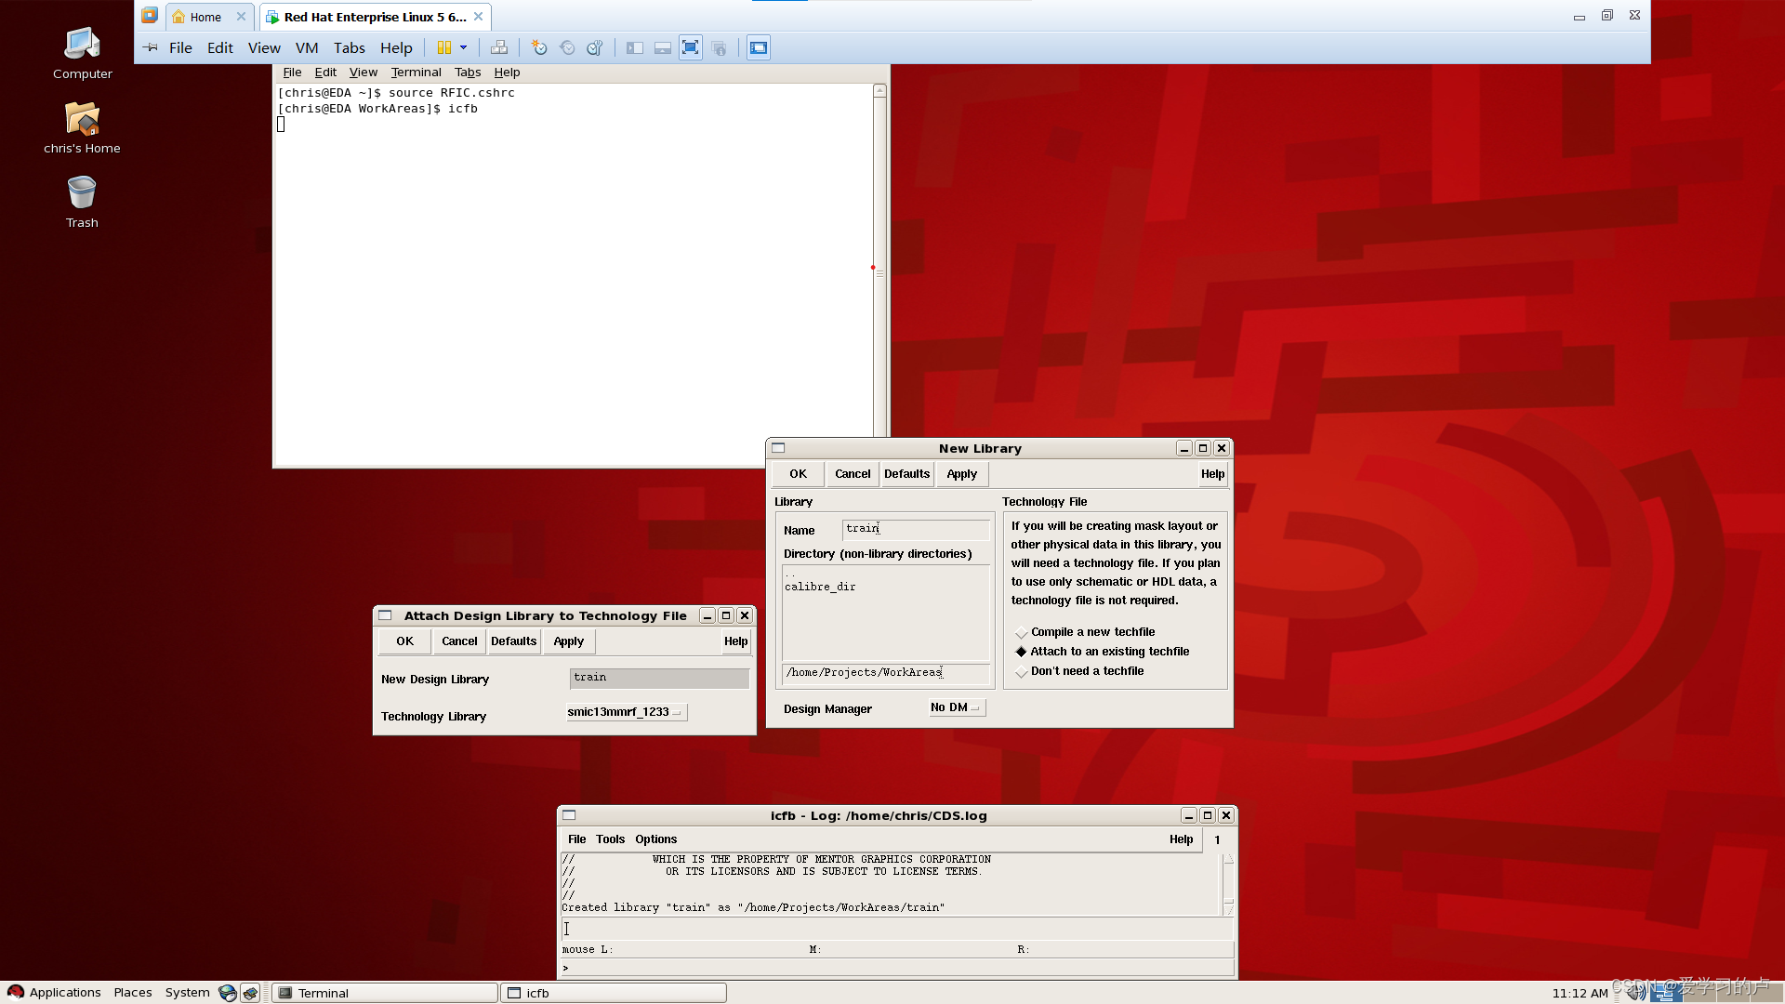Image resolution: width=1785 pixels, height=1004 pixels.
Task: Open the Tools menu in icfb log window
Action: tap(610, 839)
